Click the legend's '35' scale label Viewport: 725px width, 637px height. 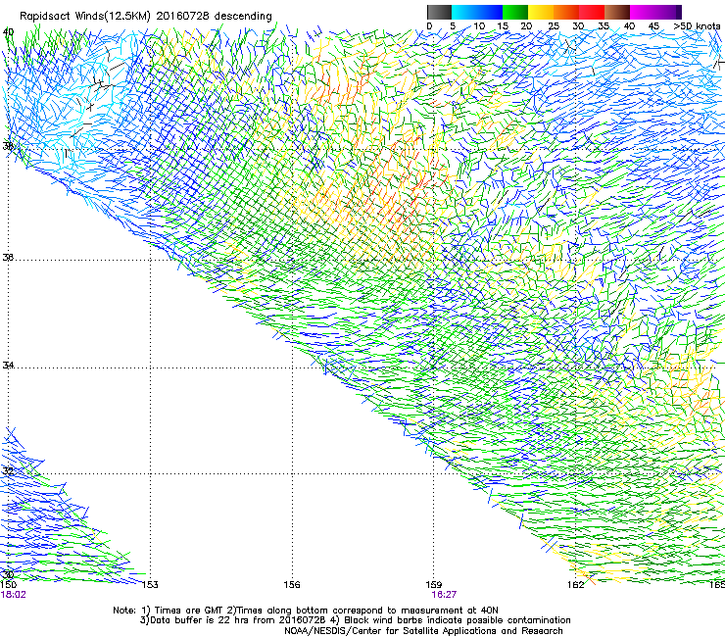click(604, 25)
